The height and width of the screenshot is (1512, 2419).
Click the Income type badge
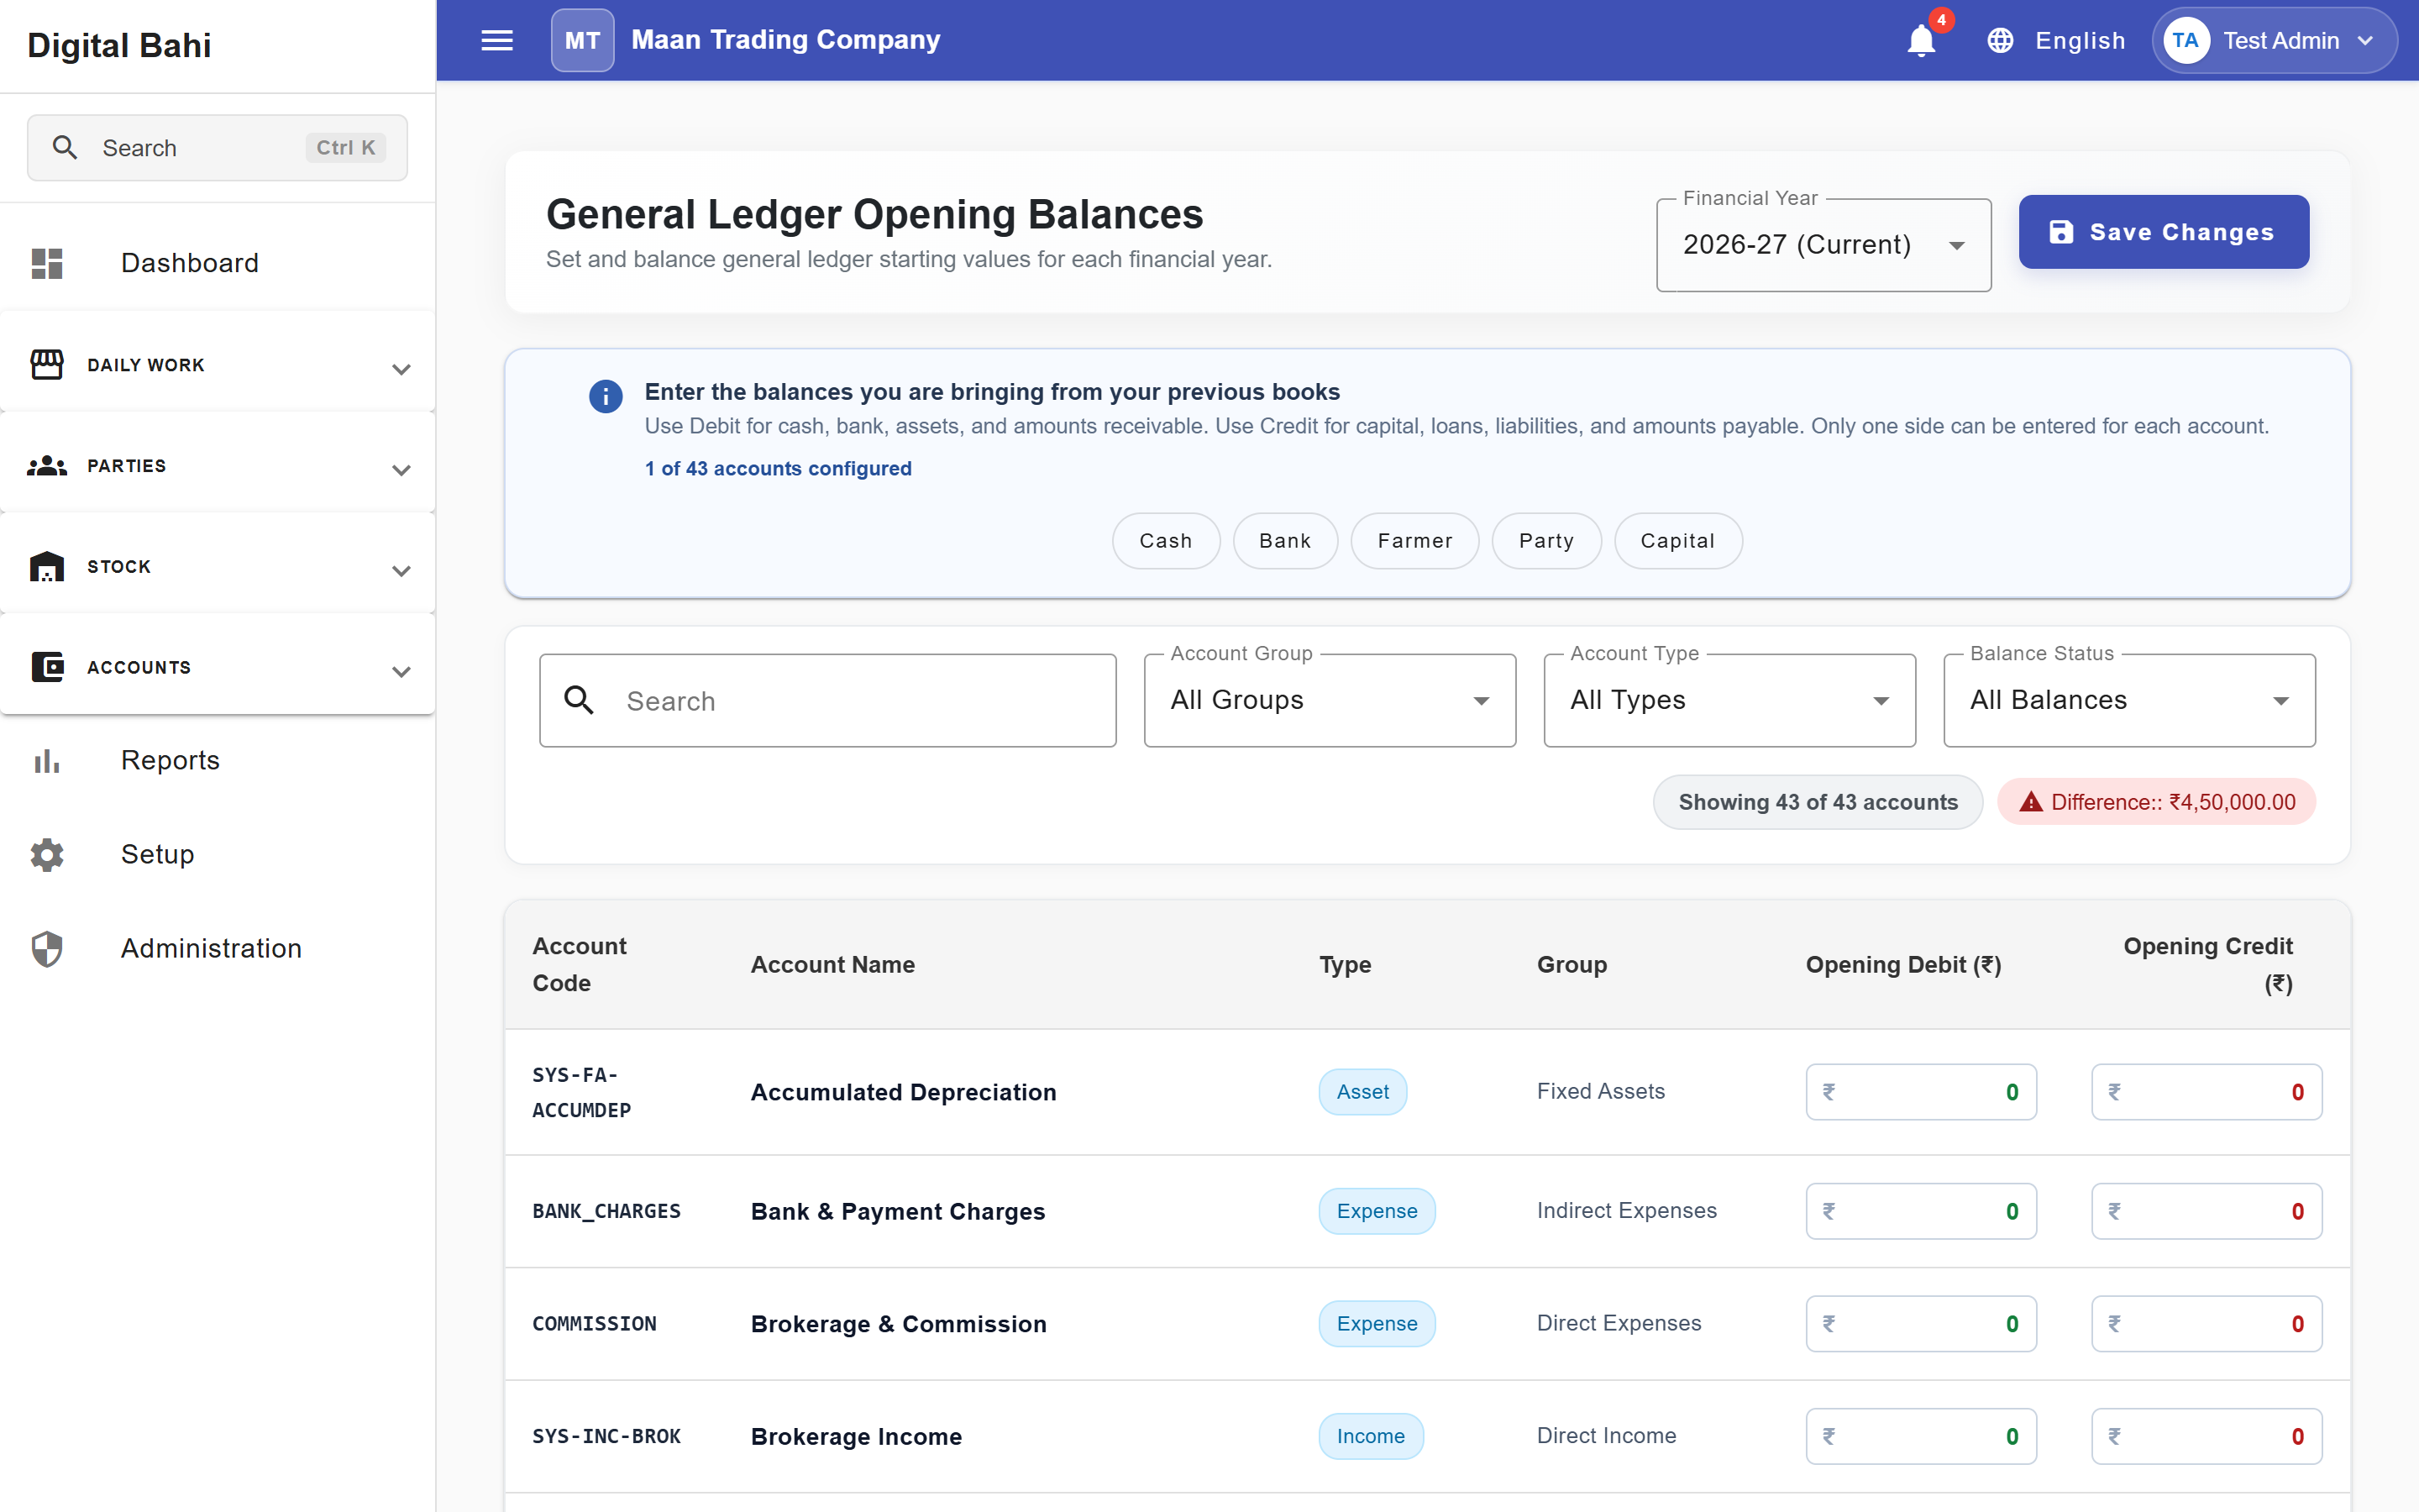point(1371,1436)
